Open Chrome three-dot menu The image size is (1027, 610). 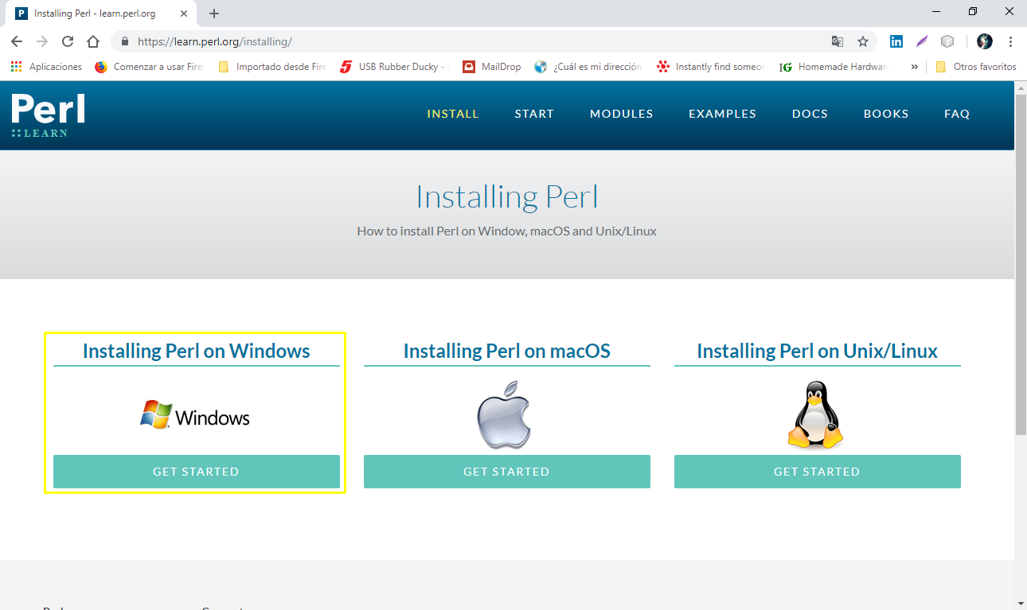(x=1010, y=41)
